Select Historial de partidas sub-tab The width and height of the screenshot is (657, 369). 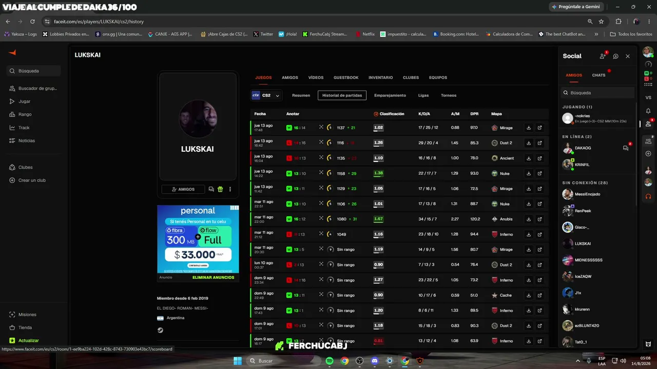[342, 95]
